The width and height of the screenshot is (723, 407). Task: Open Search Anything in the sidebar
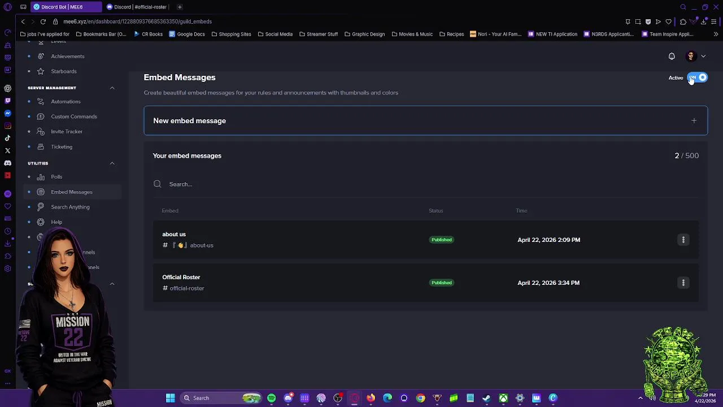[x=70, y=207]
